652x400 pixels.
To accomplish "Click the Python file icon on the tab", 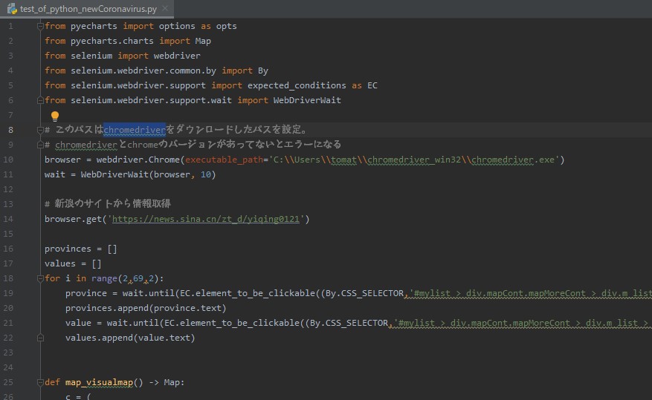I will coord(12,8).
